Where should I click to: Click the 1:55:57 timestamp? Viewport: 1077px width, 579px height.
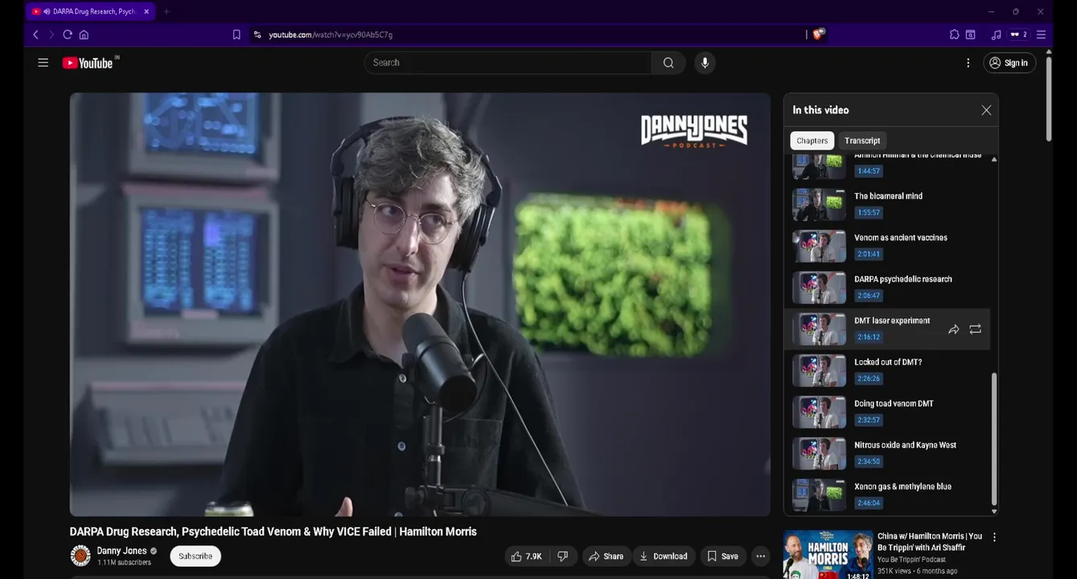coord(869,212)
